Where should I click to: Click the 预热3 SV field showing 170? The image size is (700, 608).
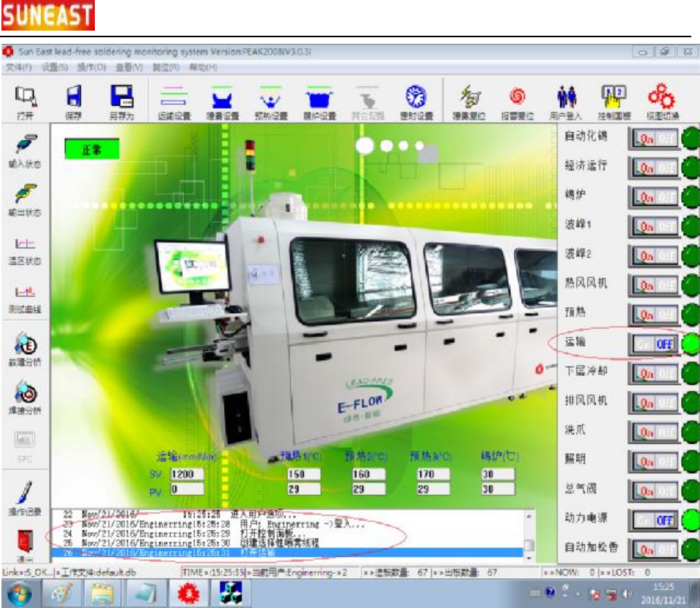click(x=433, y=474)
